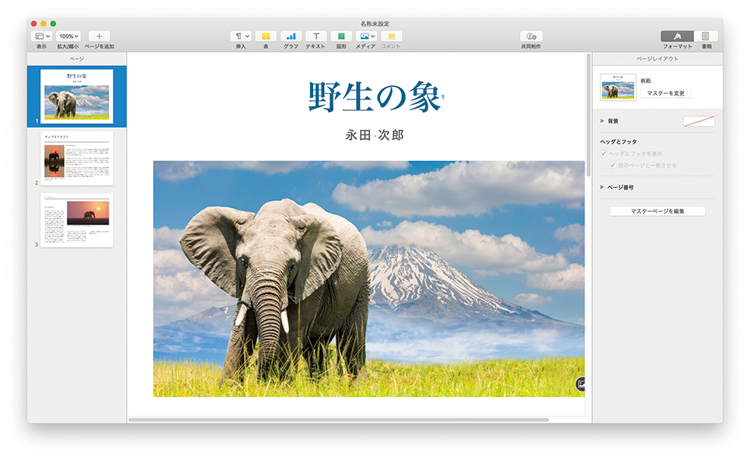Image resolution: width=750 pixels, height=459 pixels.
Task: Expand the 背景 section triangle
Action: pyautogui.click(x=602, y=121)
